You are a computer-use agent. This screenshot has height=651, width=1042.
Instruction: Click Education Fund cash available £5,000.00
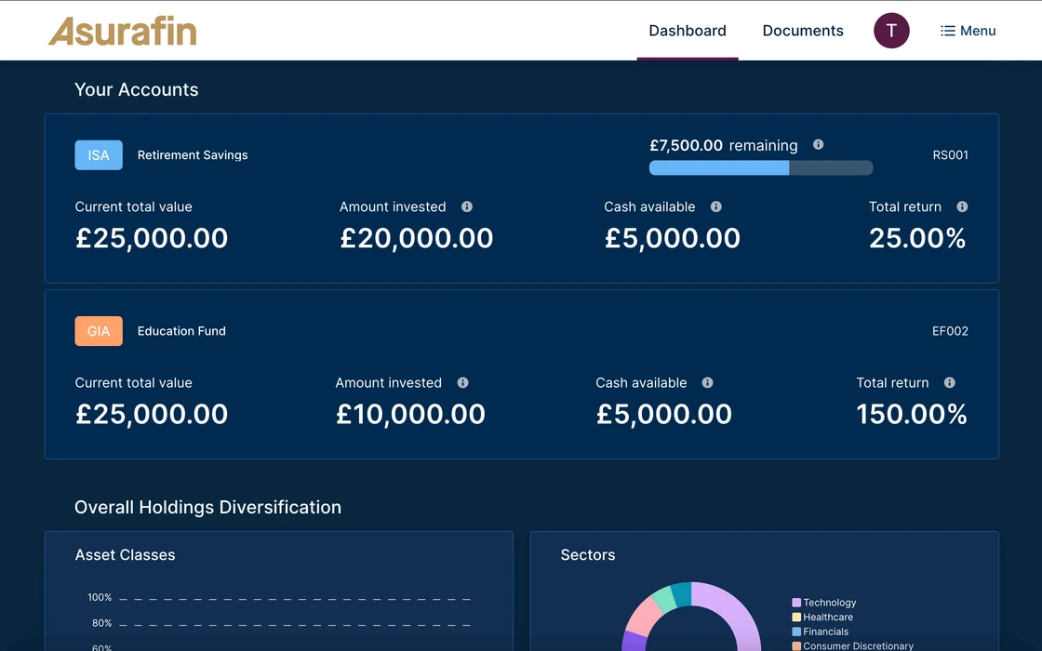point(663,415)
